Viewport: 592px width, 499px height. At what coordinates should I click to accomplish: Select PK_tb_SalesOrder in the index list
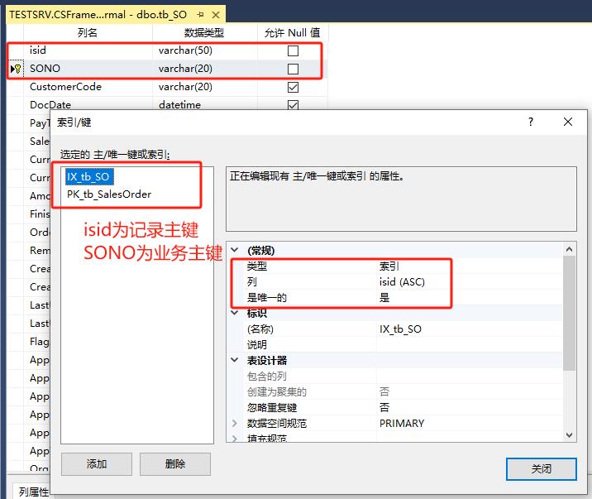(x=109, y=194)
